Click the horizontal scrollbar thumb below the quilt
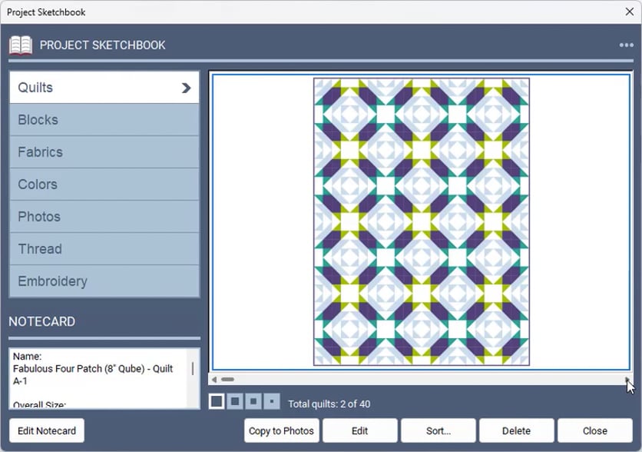The width and height of the screenshot is (642, 452). point(227,380)
